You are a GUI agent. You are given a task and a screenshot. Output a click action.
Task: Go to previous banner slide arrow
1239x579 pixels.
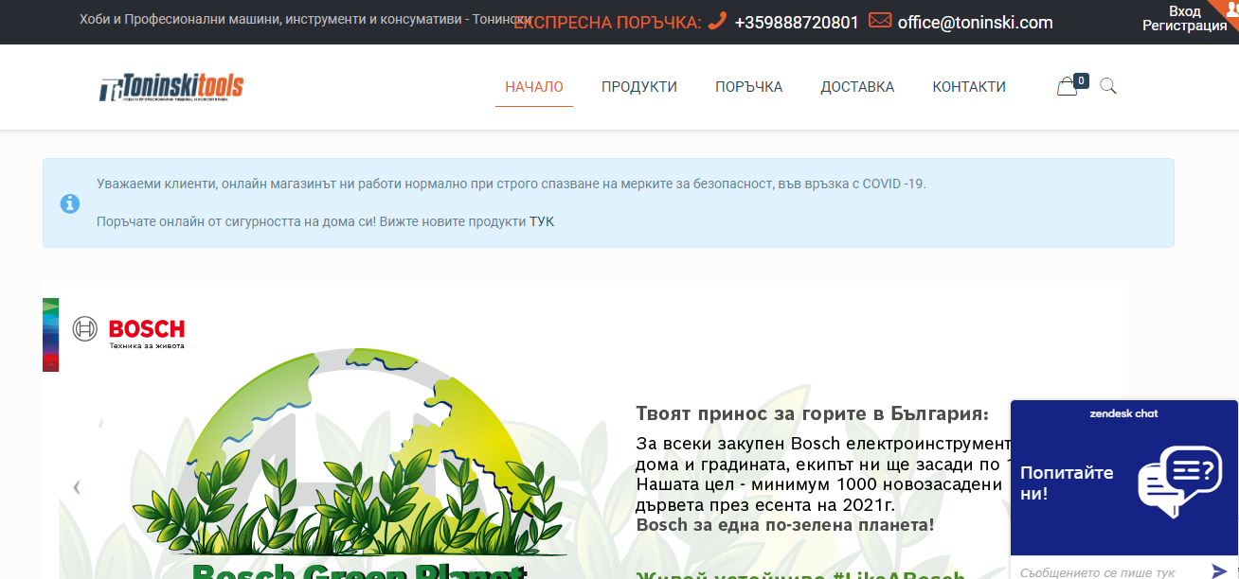(x=77, y=487)
